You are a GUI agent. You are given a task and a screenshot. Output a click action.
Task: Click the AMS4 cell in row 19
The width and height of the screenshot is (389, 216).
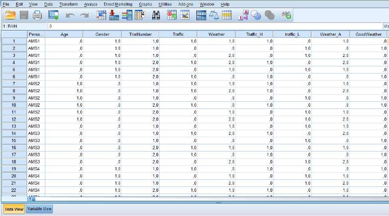point(36,169)
